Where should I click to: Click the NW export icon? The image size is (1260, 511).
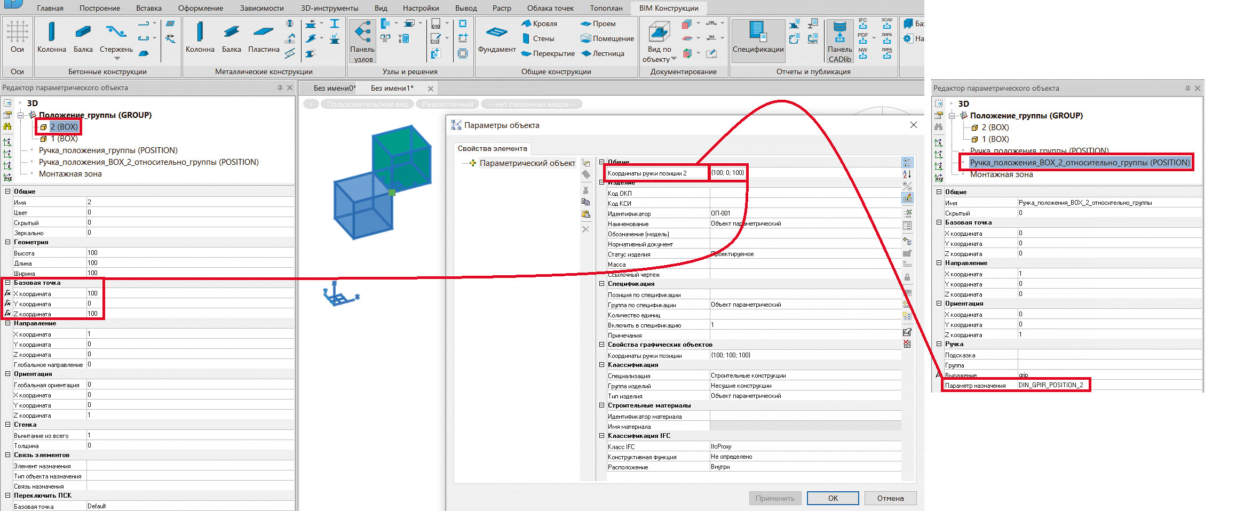863,53
